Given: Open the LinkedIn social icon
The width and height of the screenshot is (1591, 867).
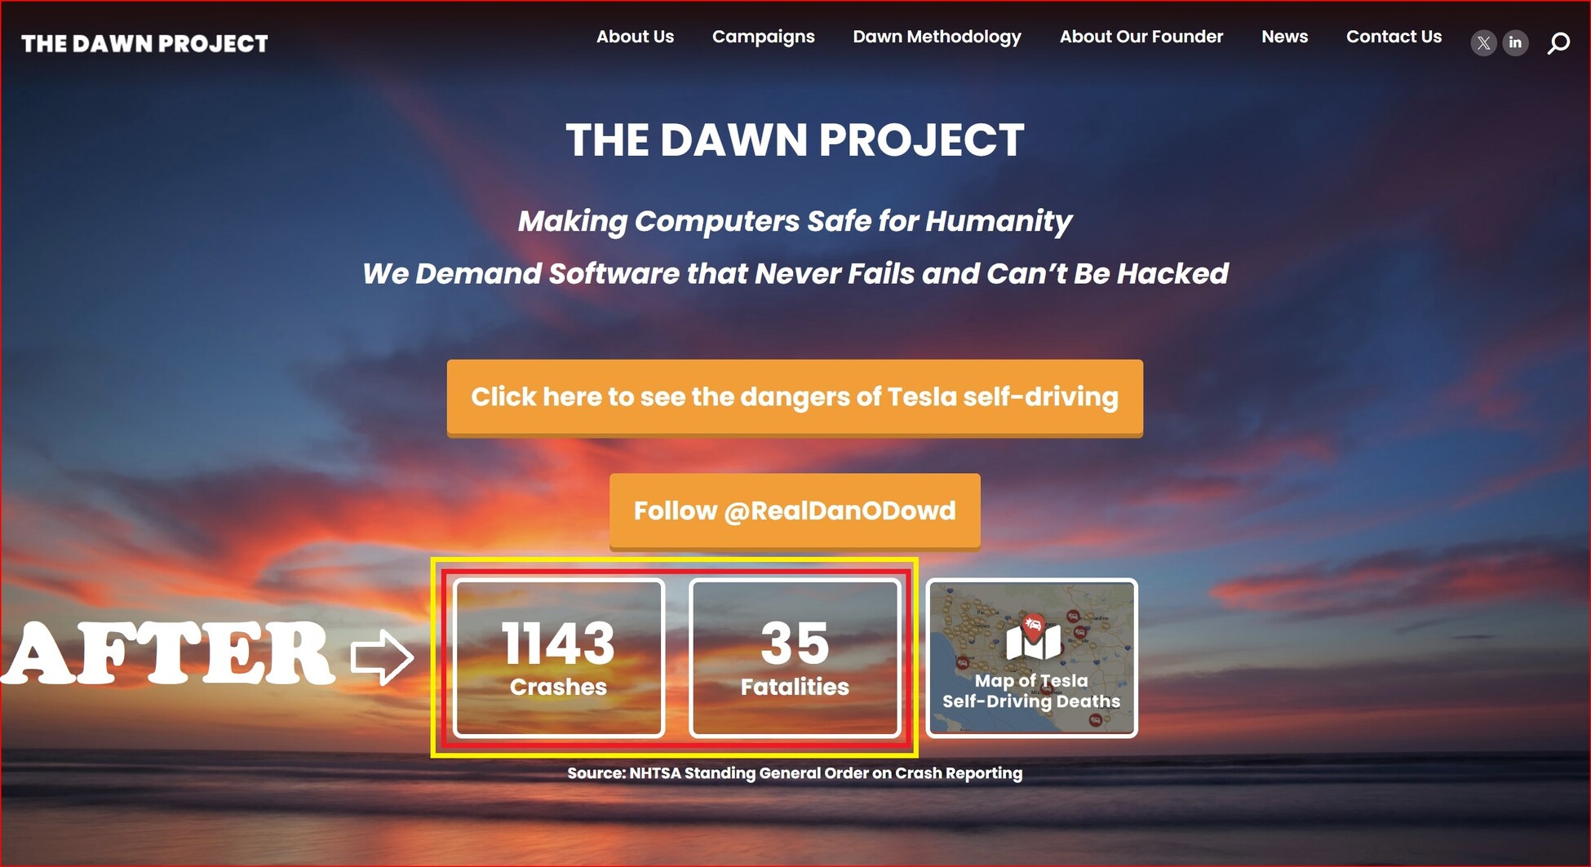Looking at the screenshot, I should 1515,42.
